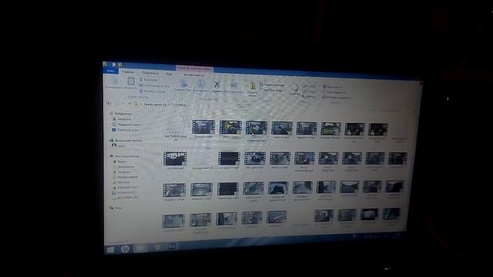Click the Выделить все command

point(333,87)
